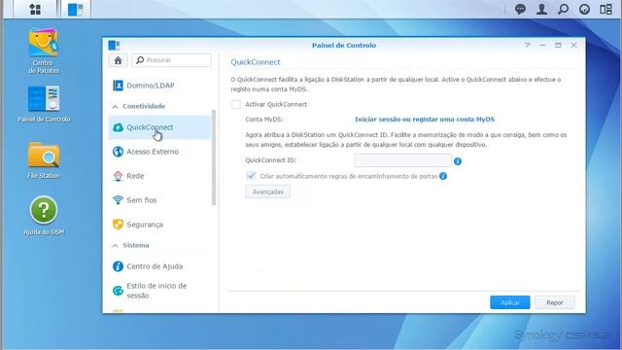Screen dimensions: 622x350
Task: Open the taskbar search magnifier icon
Action: [x=564, y=9]
